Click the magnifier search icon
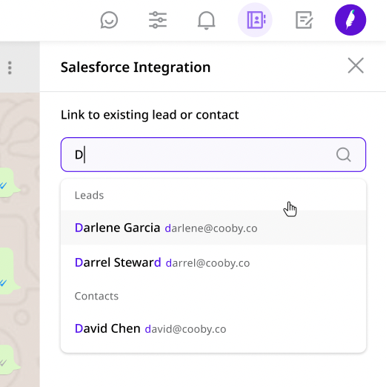Viewport: 386px width, 387px height. click(344, 155)
